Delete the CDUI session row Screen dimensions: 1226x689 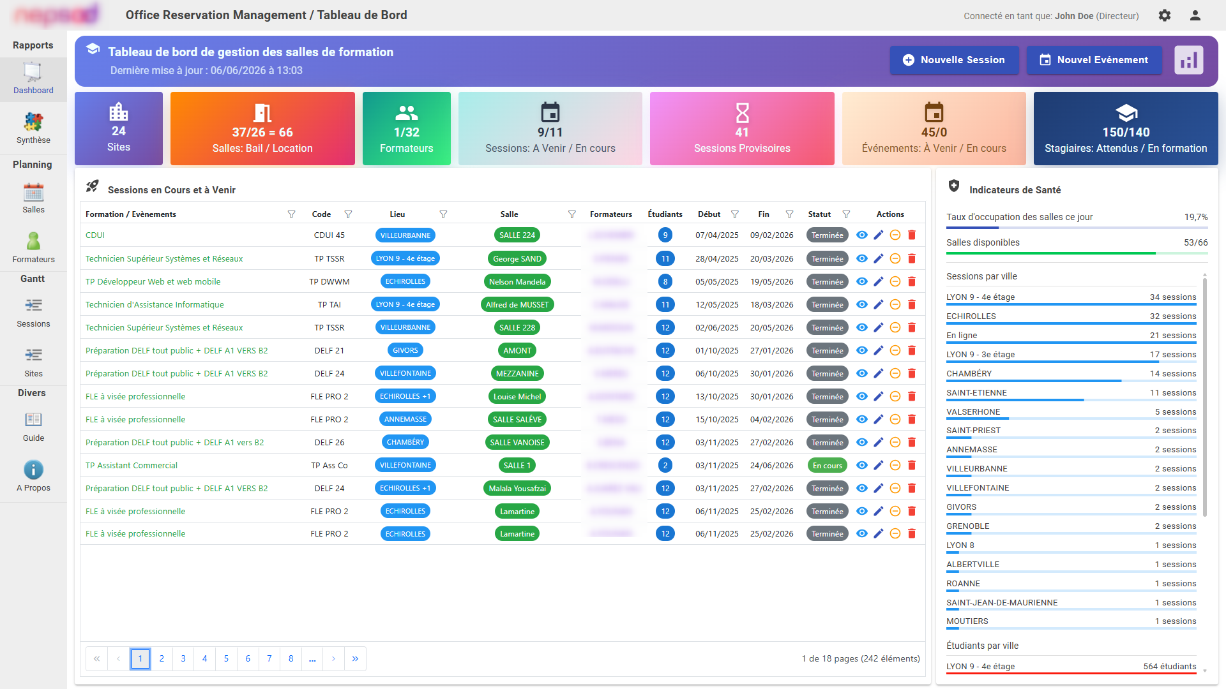(x=912, y=235)
